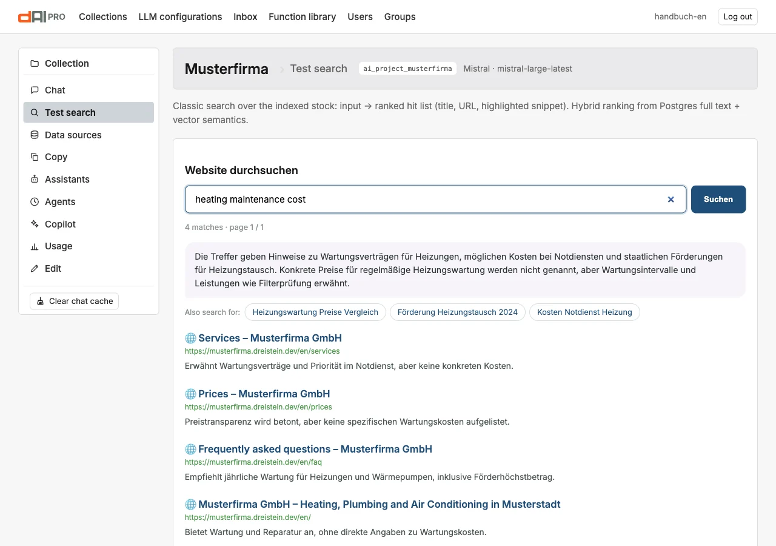Click the sparkle icon beside Copilot
Image resolution: width=776 pixels, height=546 pixels.
(35, 224)
